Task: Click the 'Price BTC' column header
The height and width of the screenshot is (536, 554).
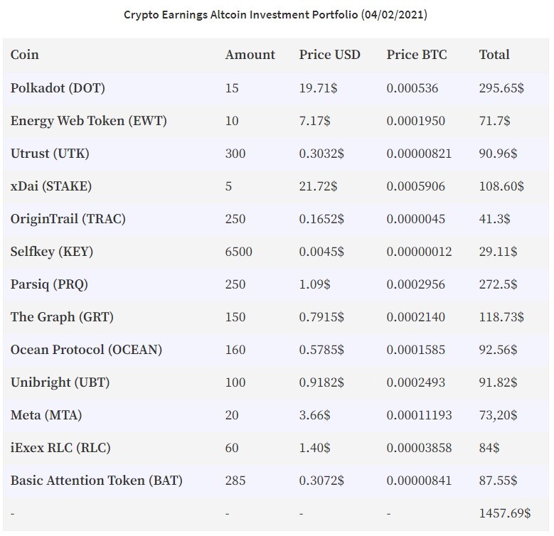Action: coord(417,54)
